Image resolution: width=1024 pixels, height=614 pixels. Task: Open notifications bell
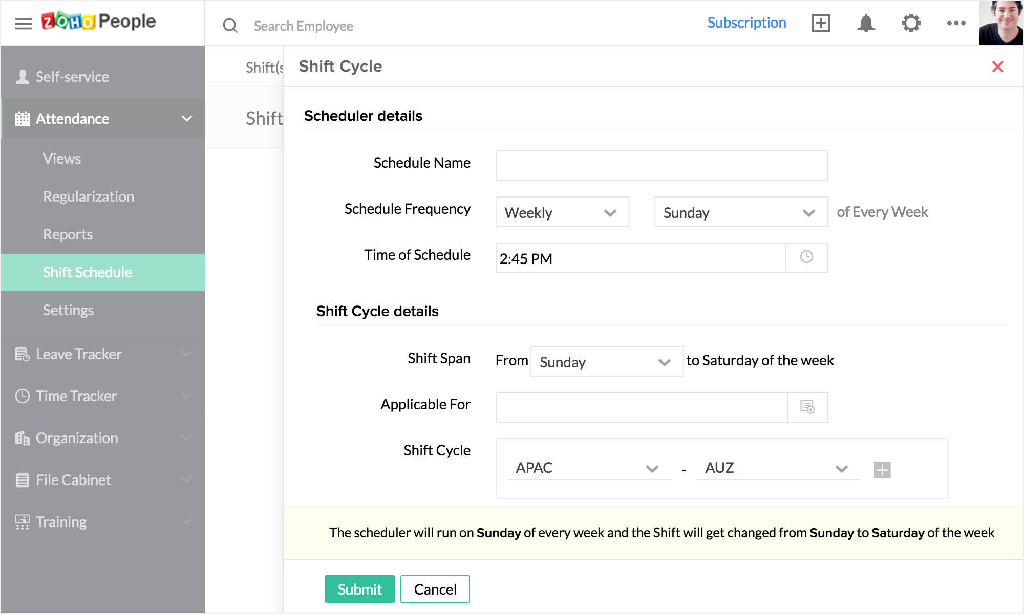click(866, 23)
